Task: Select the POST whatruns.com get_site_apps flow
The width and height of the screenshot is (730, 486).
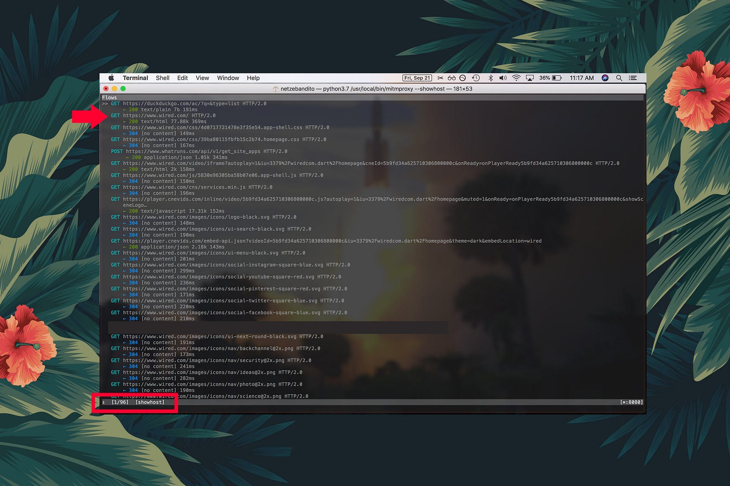Action: point(199,151)
